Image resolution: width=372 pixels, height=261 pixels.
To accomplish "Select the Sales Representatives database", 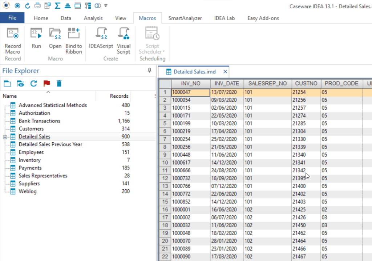I will click(x=43, y=176).
